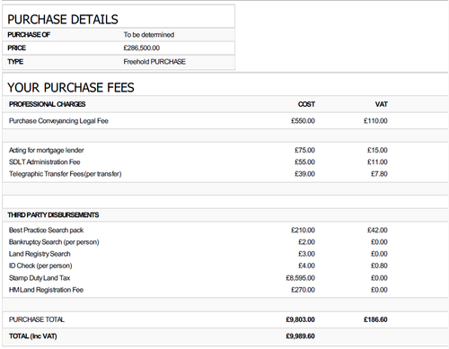Click the Land Registry Search £0.00 VAT

(379, 254)
